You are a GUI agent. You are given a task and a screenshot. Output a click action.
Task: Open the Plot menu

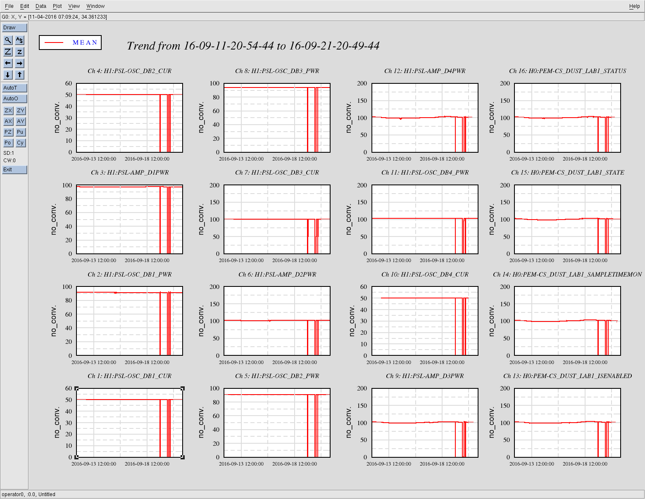(57, 6)
